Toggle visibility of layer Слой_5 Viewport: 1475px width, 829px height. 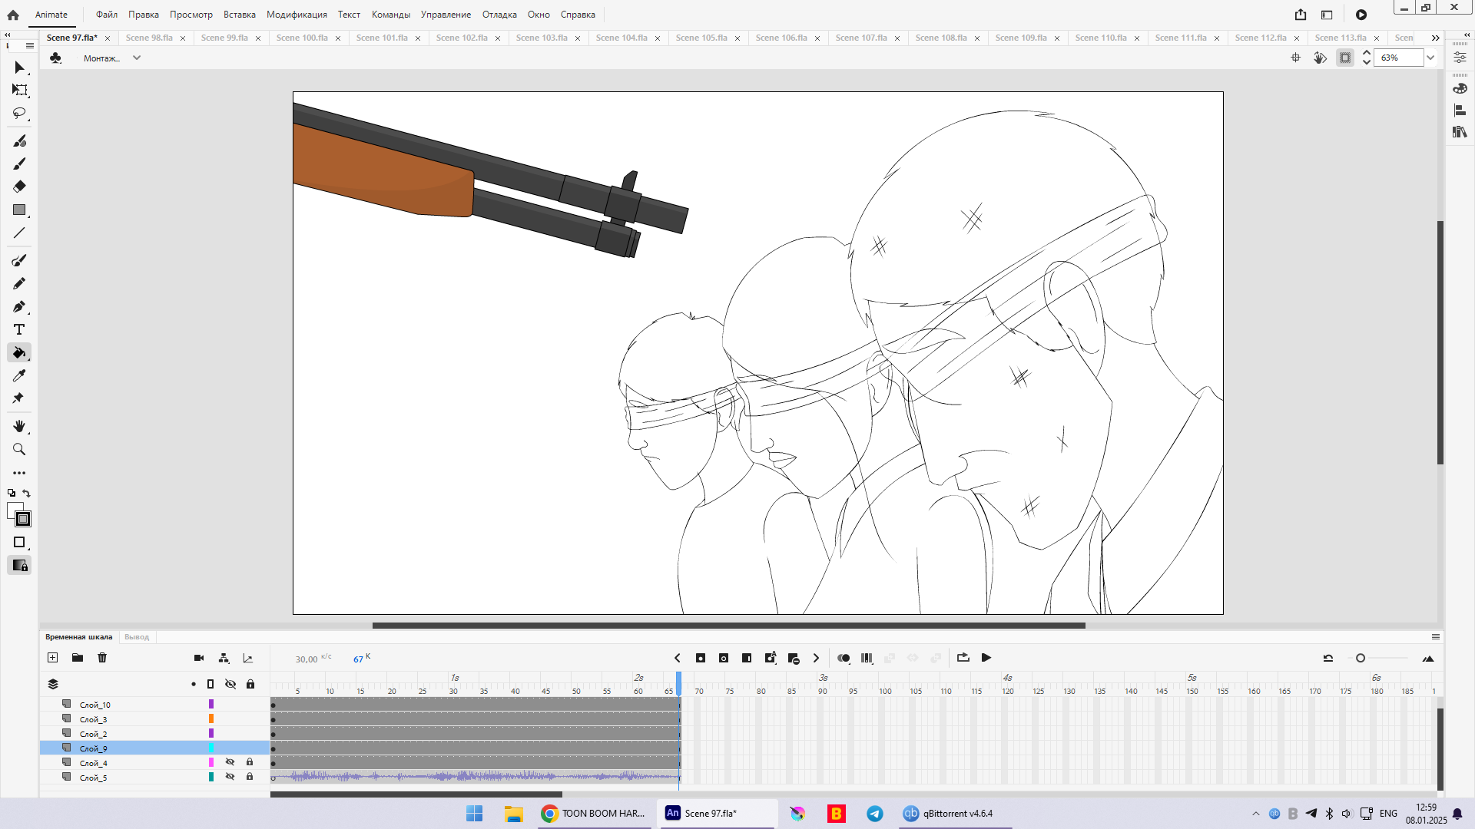230,777
